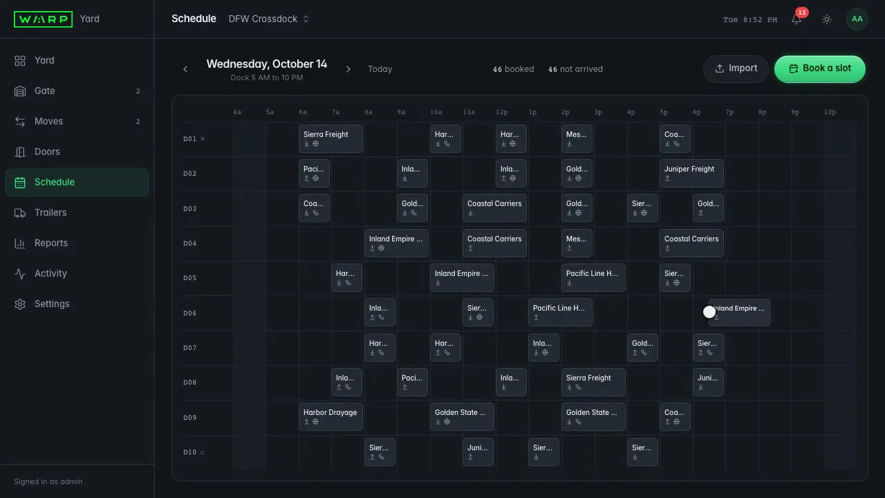The width and height of the screenshot is (885, 498).
Task: Click the D06 door label
Action: 190,313
